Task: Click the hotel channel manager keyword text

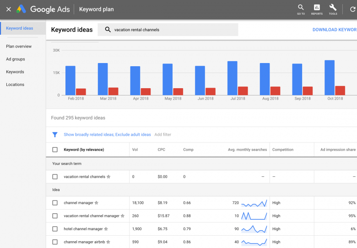Action: (x=83, y=229)
